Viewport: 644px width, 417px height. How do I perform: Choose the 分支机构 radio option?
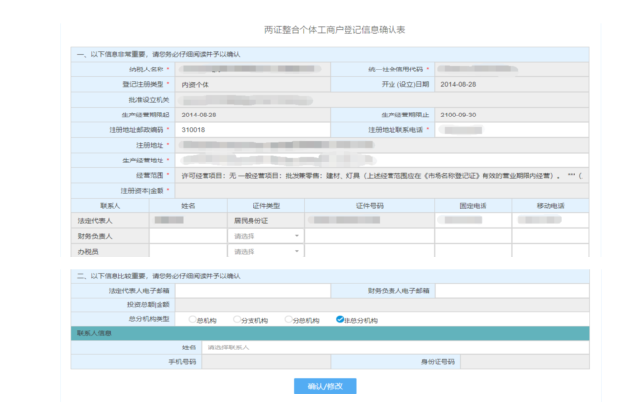click(237, 319)
